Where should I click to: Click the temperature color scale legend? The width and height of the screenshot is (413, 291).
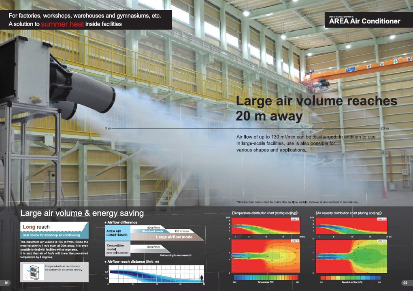tap(266, 278)
